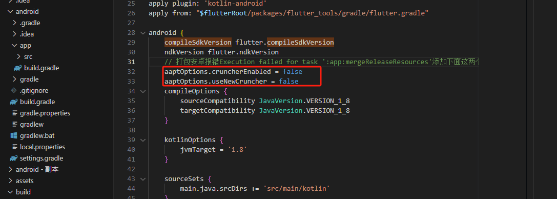The height and width of the screenshot is (199, 557).
Task: Click the git icon beside .gitignore
Action: click(x=14, y=90)
